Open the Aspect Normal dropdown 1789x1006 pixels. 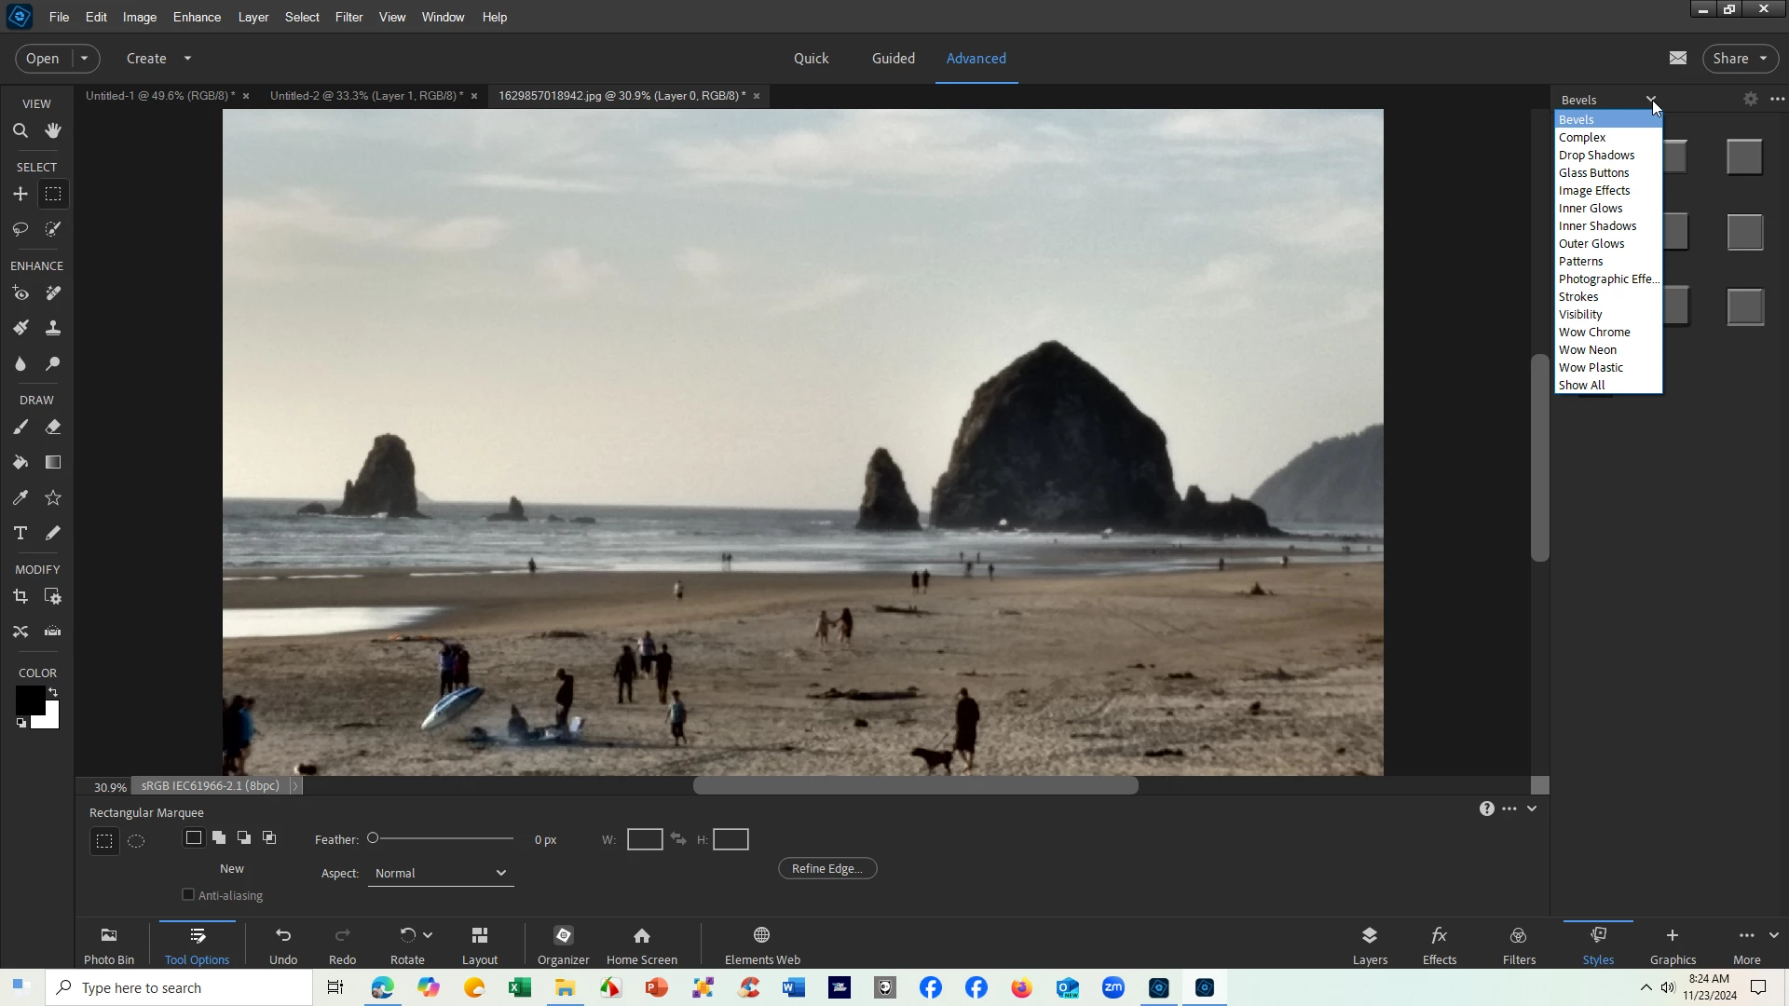tap(440, 874)
